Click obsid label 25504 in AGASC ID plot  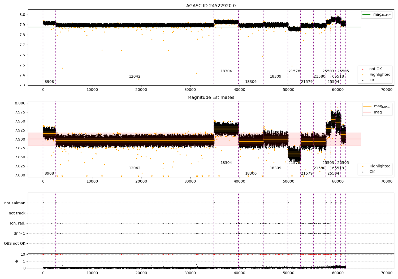tap(333, 82)
